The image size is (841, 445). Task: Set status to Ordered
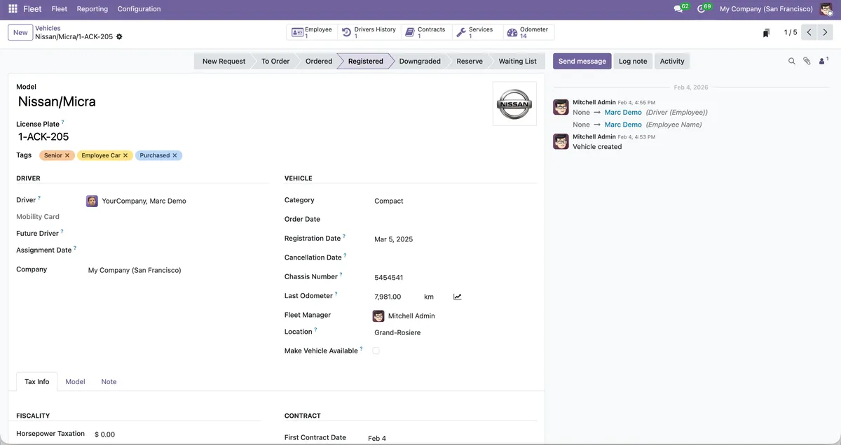[319, 61]
